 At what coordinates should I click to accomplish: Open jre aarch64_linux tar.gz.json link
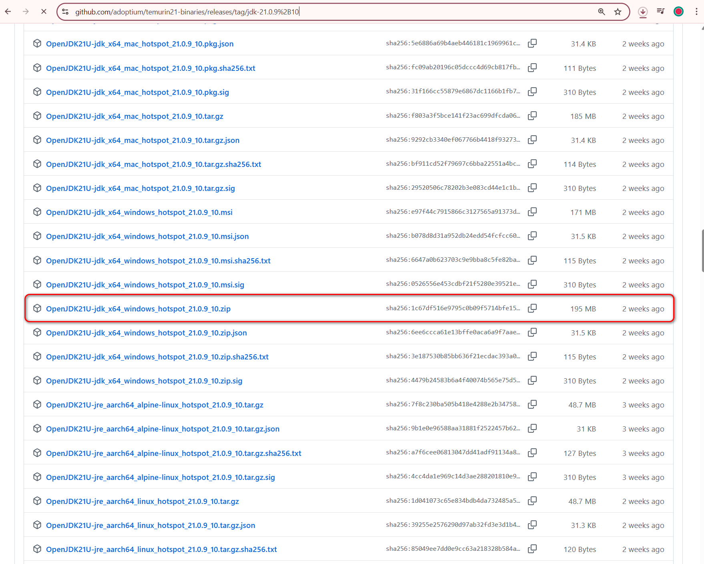(x=150, y=526)
